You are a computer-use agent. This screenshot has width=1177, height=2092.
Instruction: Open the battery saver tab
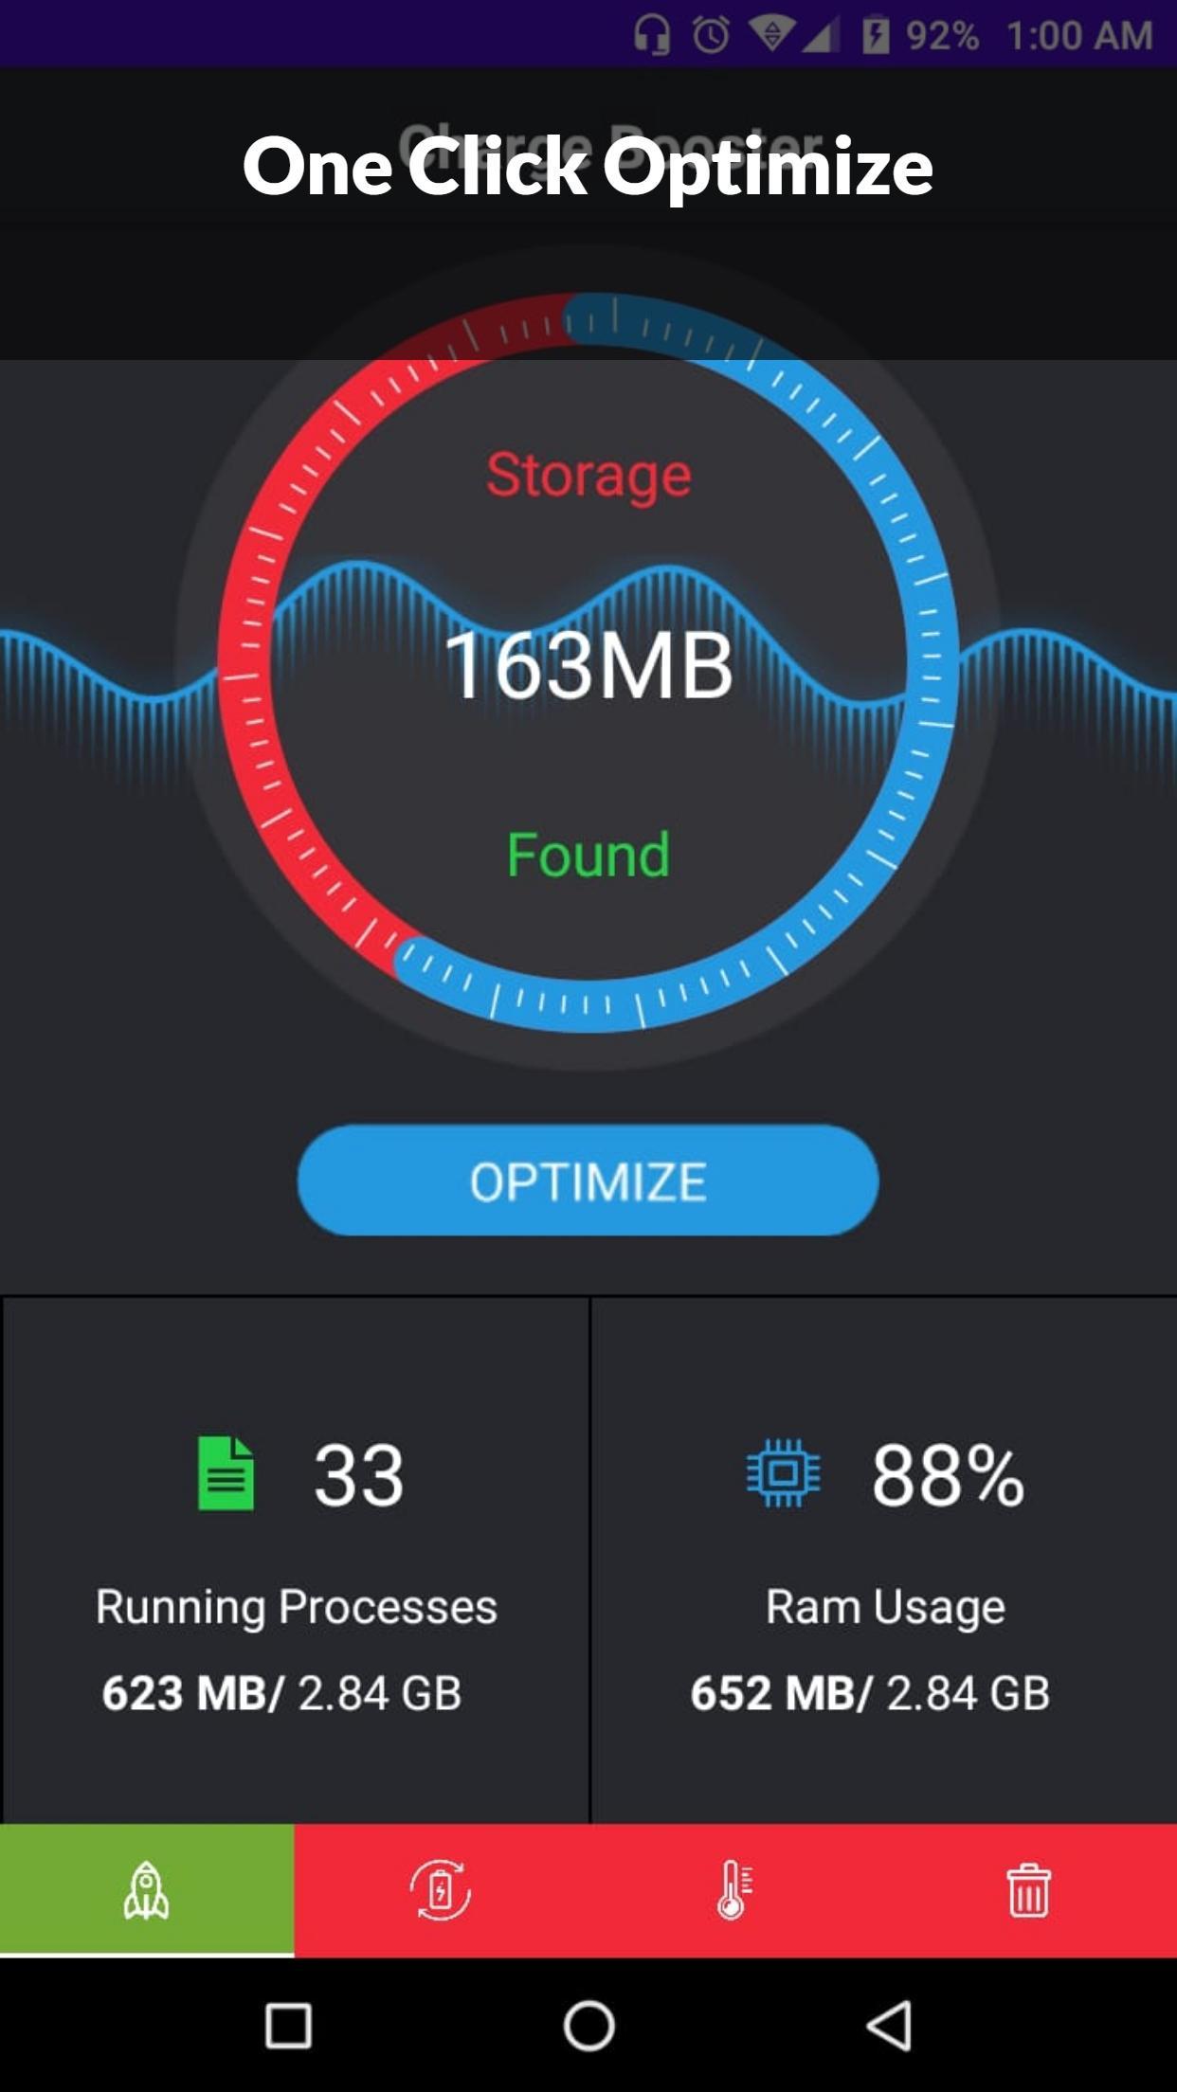click(x=440, y=1890)
